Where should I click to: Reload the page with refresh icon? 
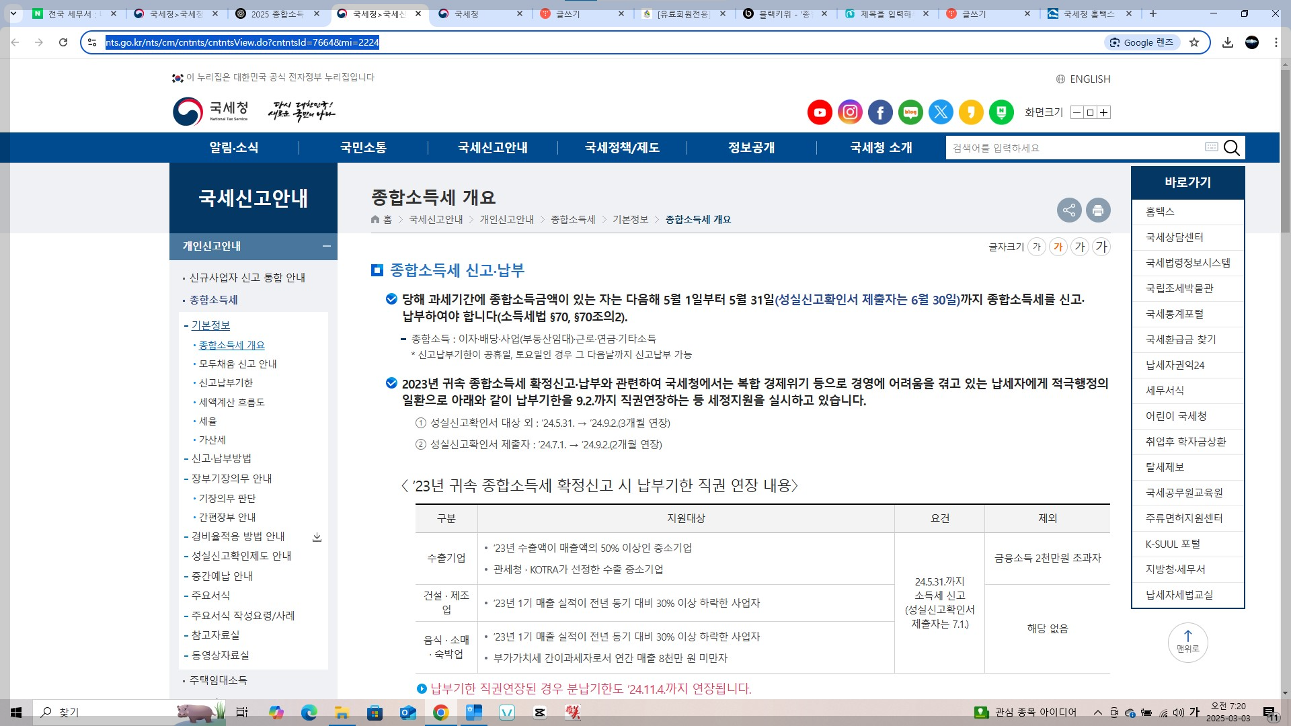pyautogui.click(x=63, y=42)
